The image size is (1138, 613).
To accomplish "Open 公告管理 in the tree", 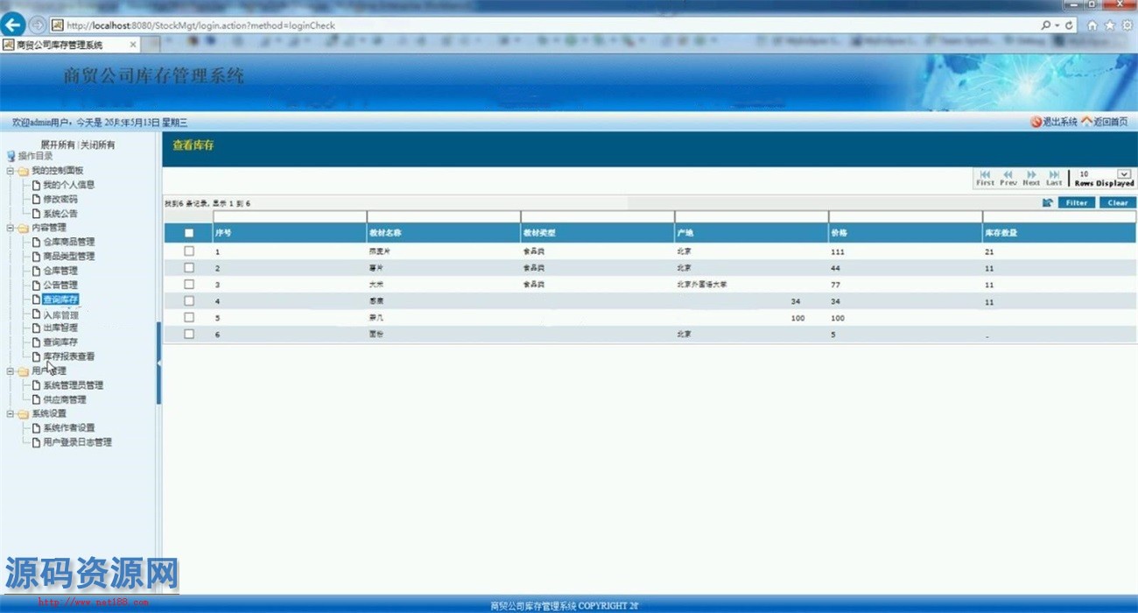I will coord(60,285).
